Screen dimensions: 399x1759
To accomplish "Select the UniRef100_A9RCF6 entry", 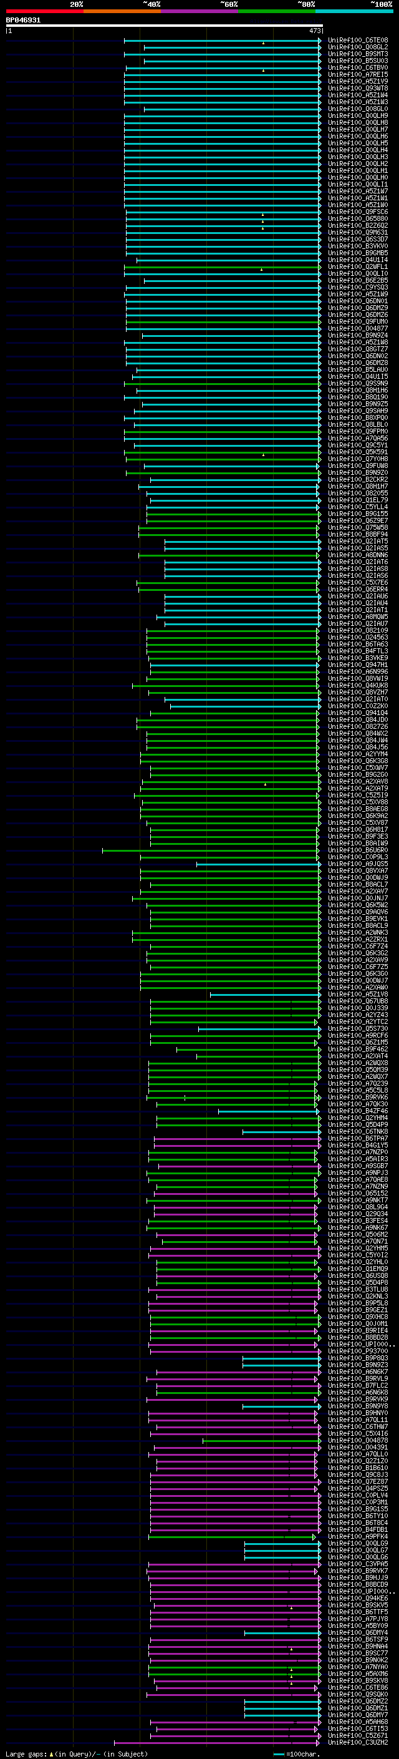I will [x=358, y=1035].
